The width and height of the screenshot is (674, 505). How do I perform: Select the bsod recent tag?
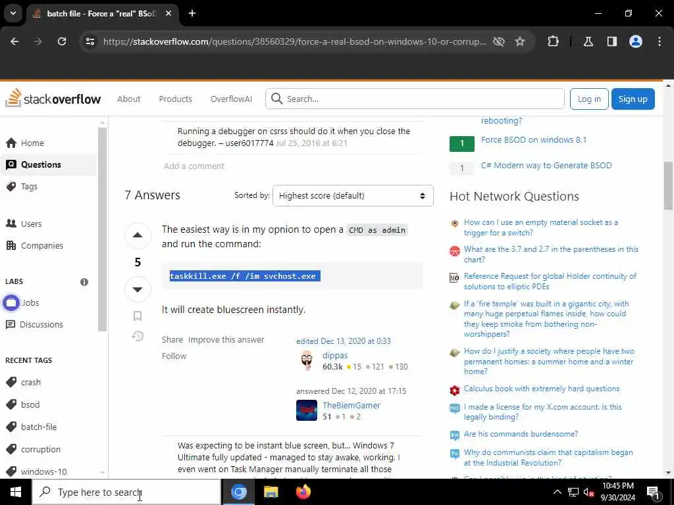(x=30, y=404)
